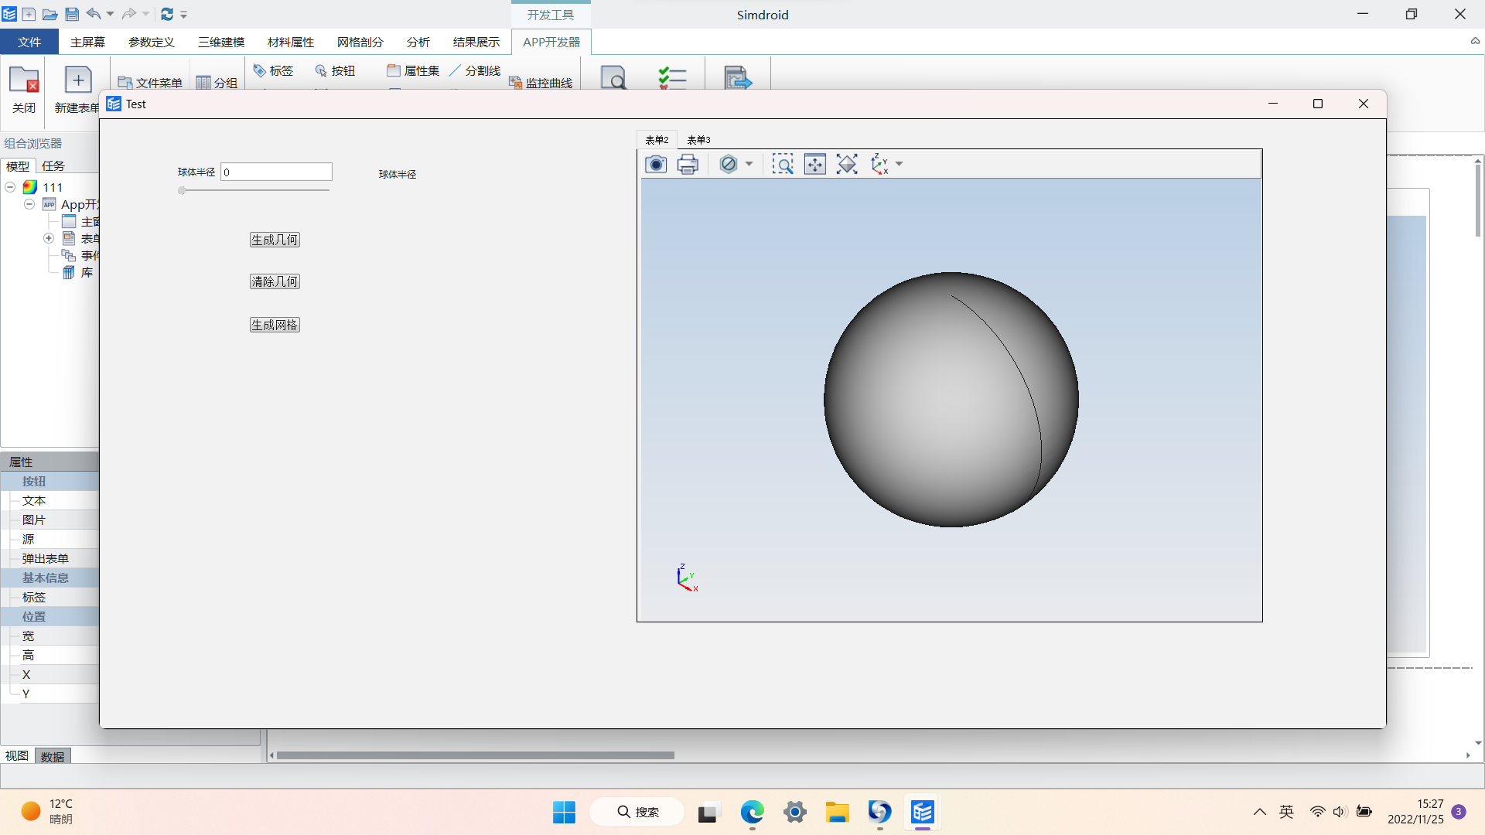The image size is (1485, 835).
Task: Click the camera/screenshot capture icon
Action: (656, 164)
